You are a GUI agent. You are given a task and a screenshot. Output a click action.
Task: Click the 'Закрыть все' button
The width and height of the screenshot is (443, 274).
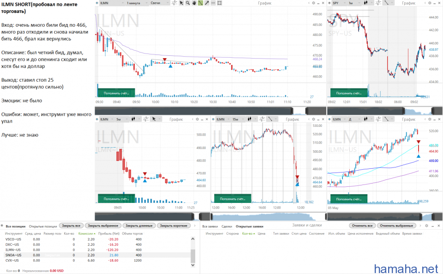tap(71, 226)
